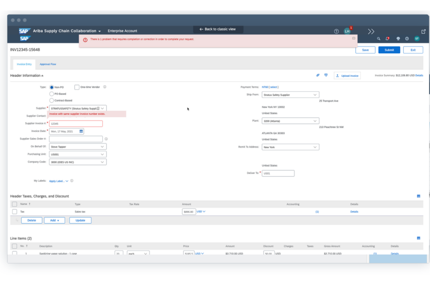Open the Company Code dropdown

78,162
